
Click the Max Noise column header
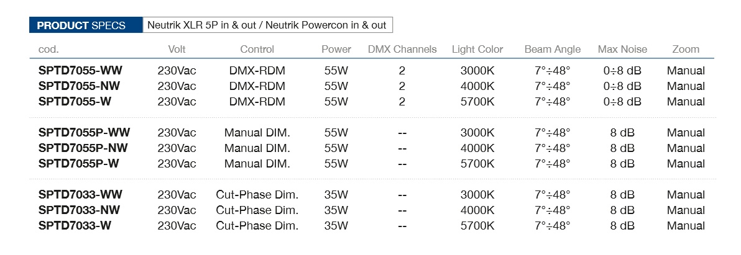[622, 49]
